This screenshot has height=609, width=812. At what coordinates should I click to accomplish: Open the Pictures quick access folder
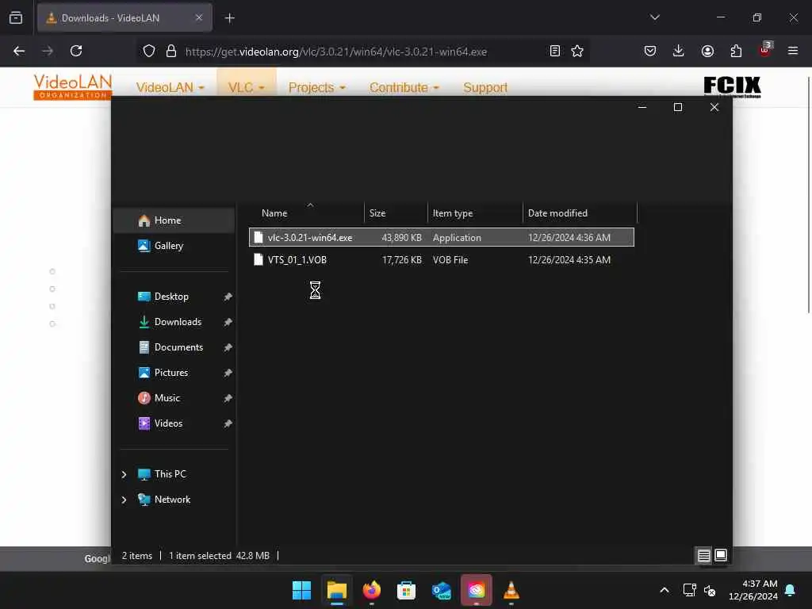click(x=174, y=373)
